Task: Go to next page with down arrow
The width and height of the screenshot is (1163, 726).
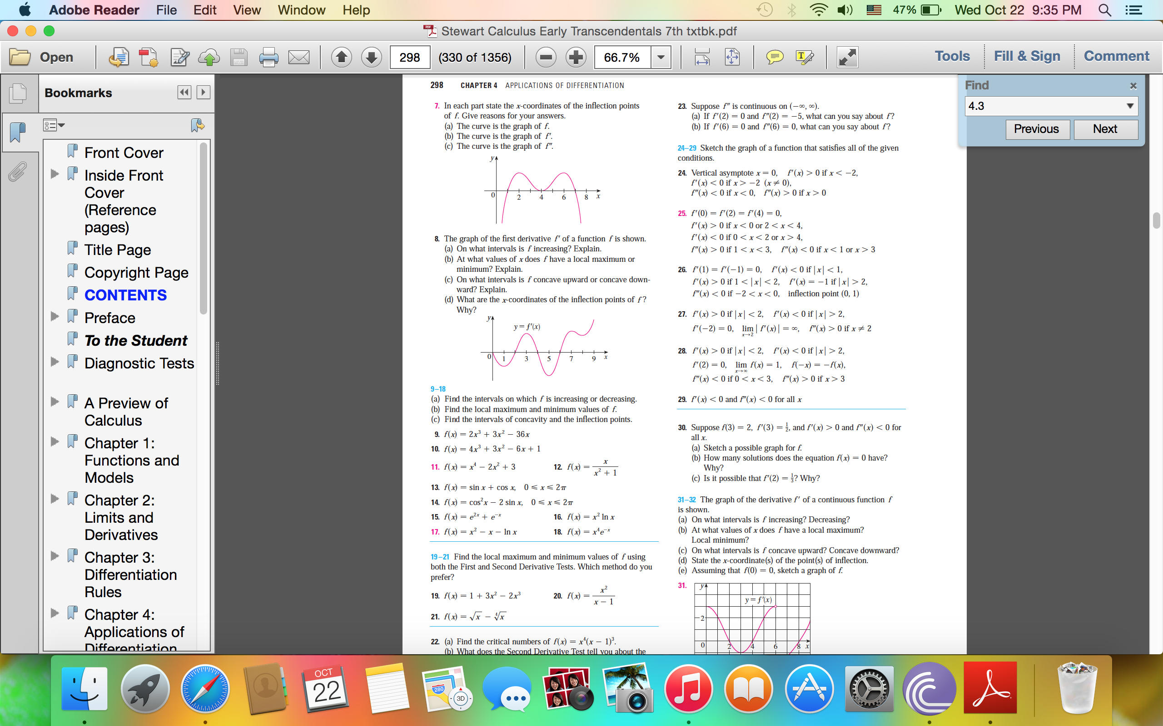Action: click(371, 57)
